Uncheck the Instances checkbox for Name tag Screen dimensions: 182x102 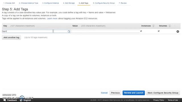click(141, 31)
